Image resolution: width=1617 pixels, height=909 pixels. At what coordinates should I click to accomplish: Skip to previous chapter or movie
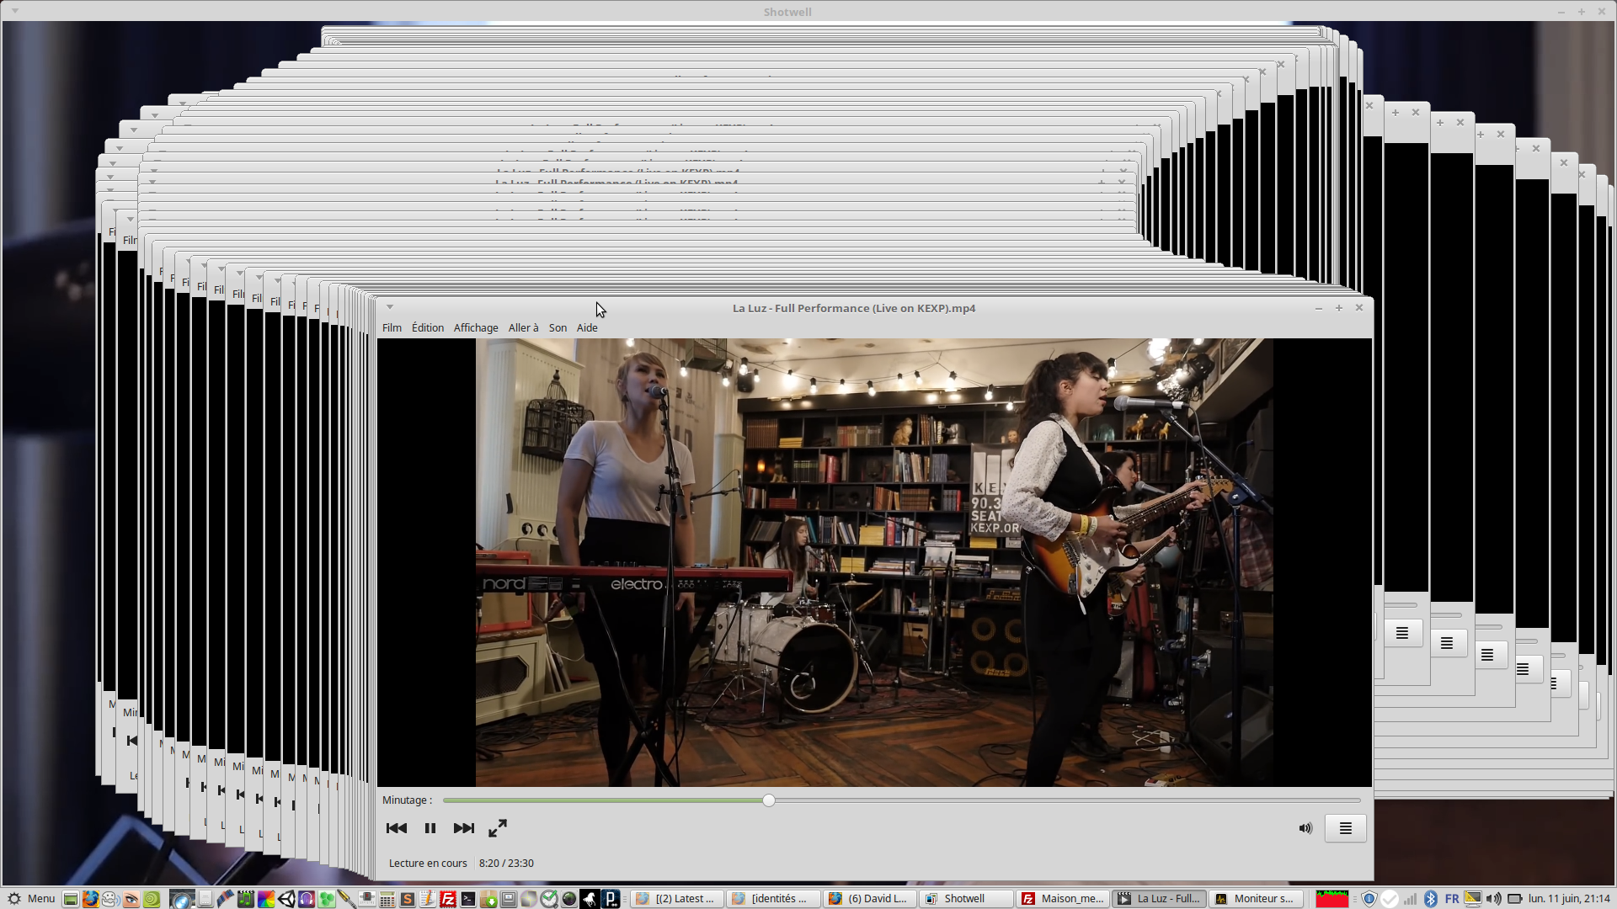(396, 828)
